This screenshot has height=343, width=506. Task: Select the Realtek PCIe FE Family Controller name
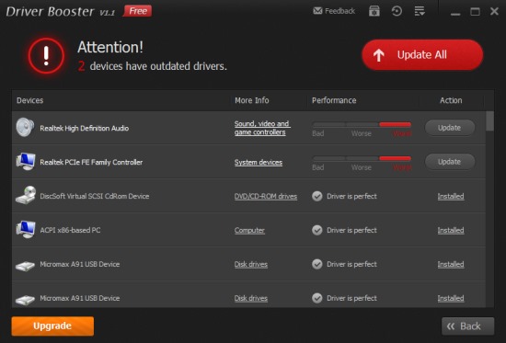click(91, 162)
